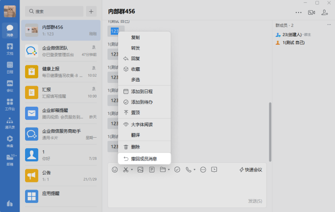Choose 撤回成员消息 in the context menu
This screenshot has height=212, width=335.
pos(144,159)
